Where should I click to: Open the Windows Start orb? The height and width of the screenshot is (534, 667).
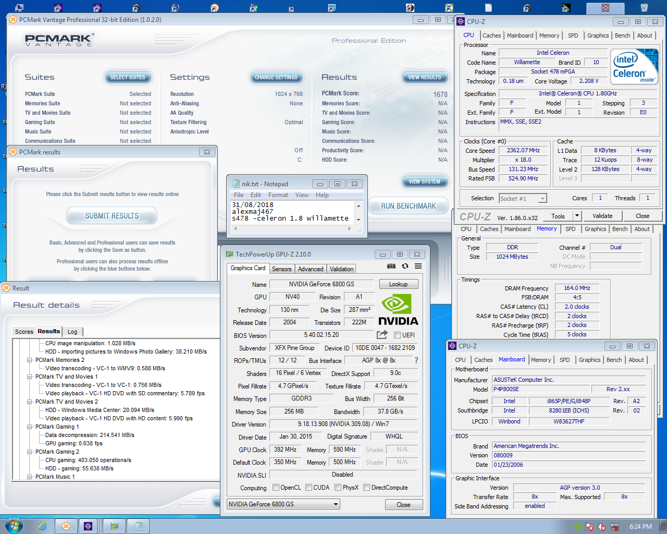[14, 526]
